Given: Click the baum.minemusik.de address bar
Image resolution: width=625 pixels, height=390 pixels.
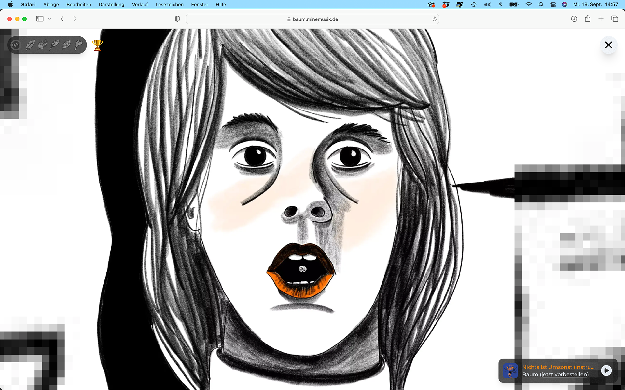Looking at the screenshot, I should click(312, 19).
